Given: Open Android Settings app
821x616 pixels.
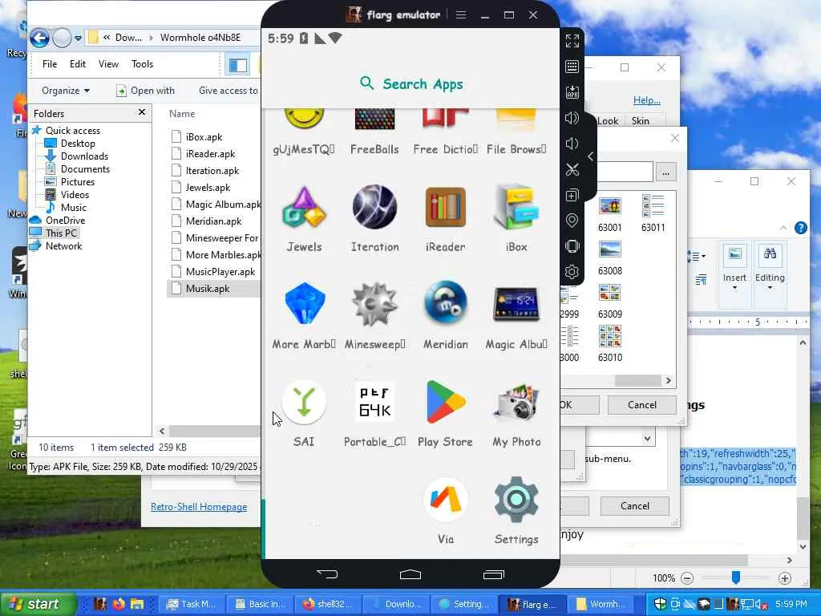Looking at the screenshot, I should [516, 500].
